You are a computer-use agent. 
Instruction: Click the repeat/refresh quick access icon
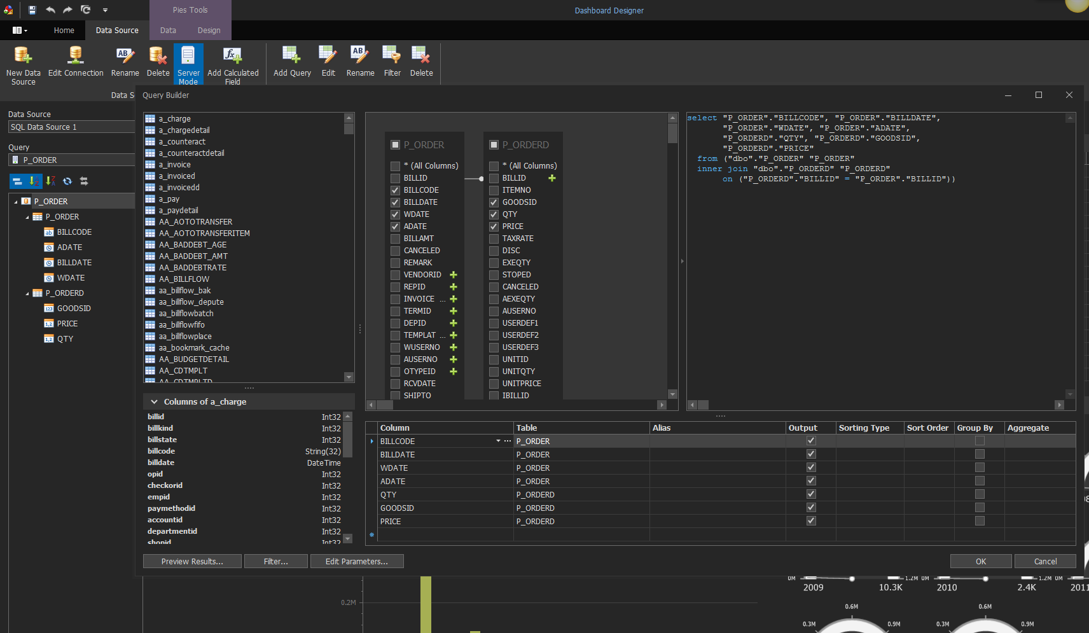pos(85,10)
